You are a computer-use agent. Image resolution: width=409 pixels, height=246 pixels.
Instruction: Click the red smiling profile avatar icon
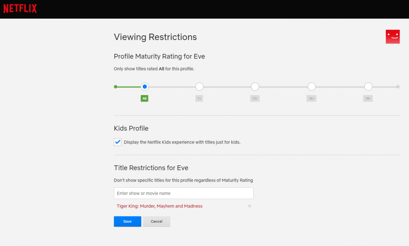click(393, 36)
